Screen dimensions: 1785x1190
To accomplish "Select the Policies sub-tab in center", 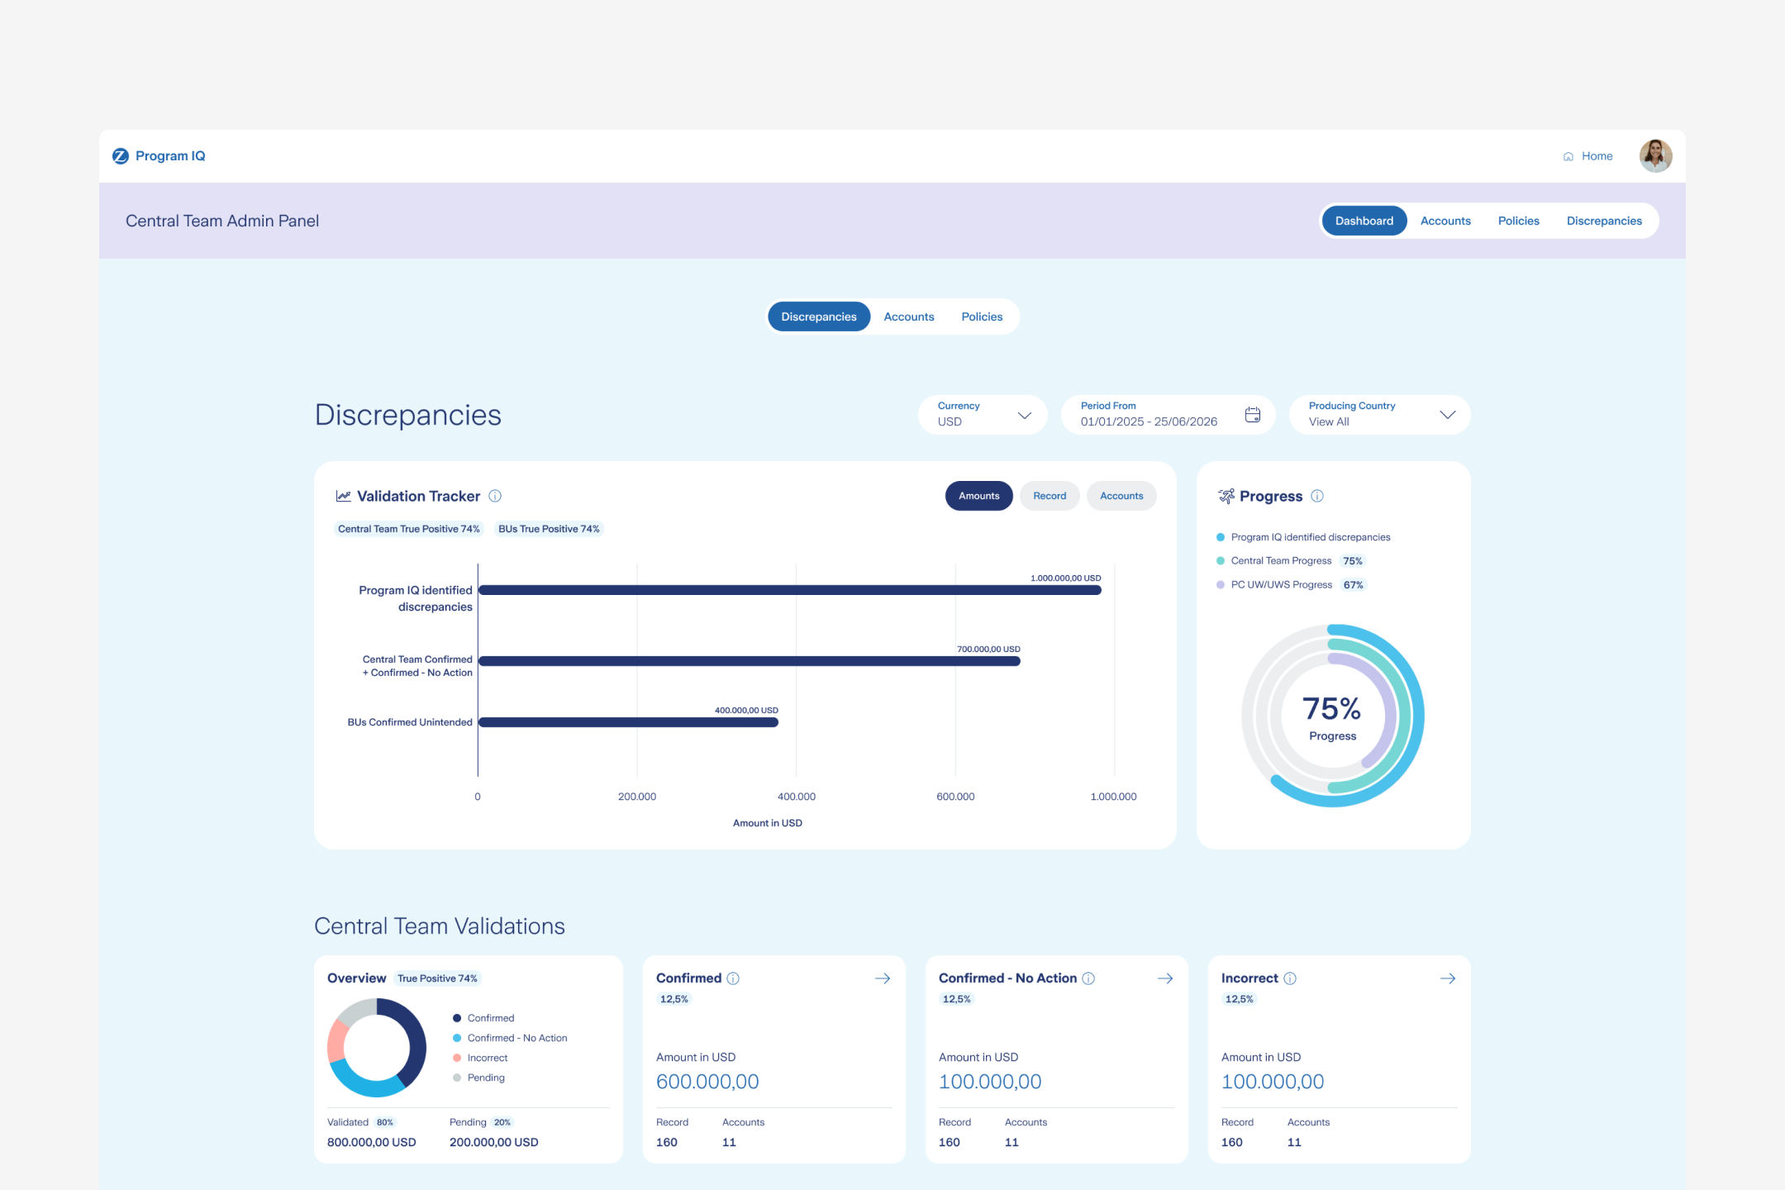I will click(x=982, y=317).
